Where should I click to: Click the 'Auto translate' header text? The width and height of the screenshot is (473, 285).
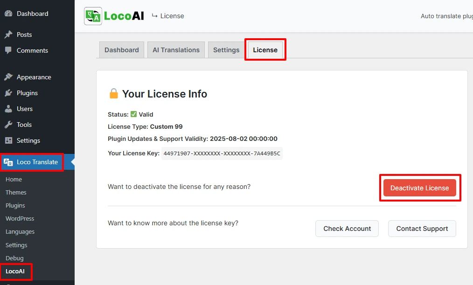(447, 16)
